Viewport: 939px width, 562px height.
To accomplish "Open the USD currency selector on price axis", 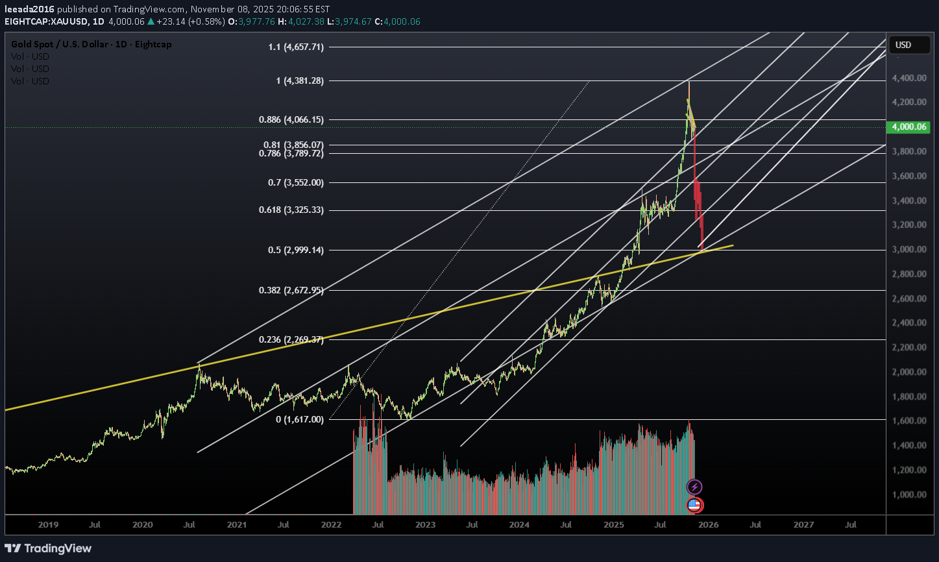I will tap(903, 45).
